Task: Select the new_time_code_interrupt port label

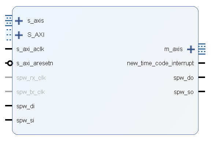Action: click(x=160, y=63)
